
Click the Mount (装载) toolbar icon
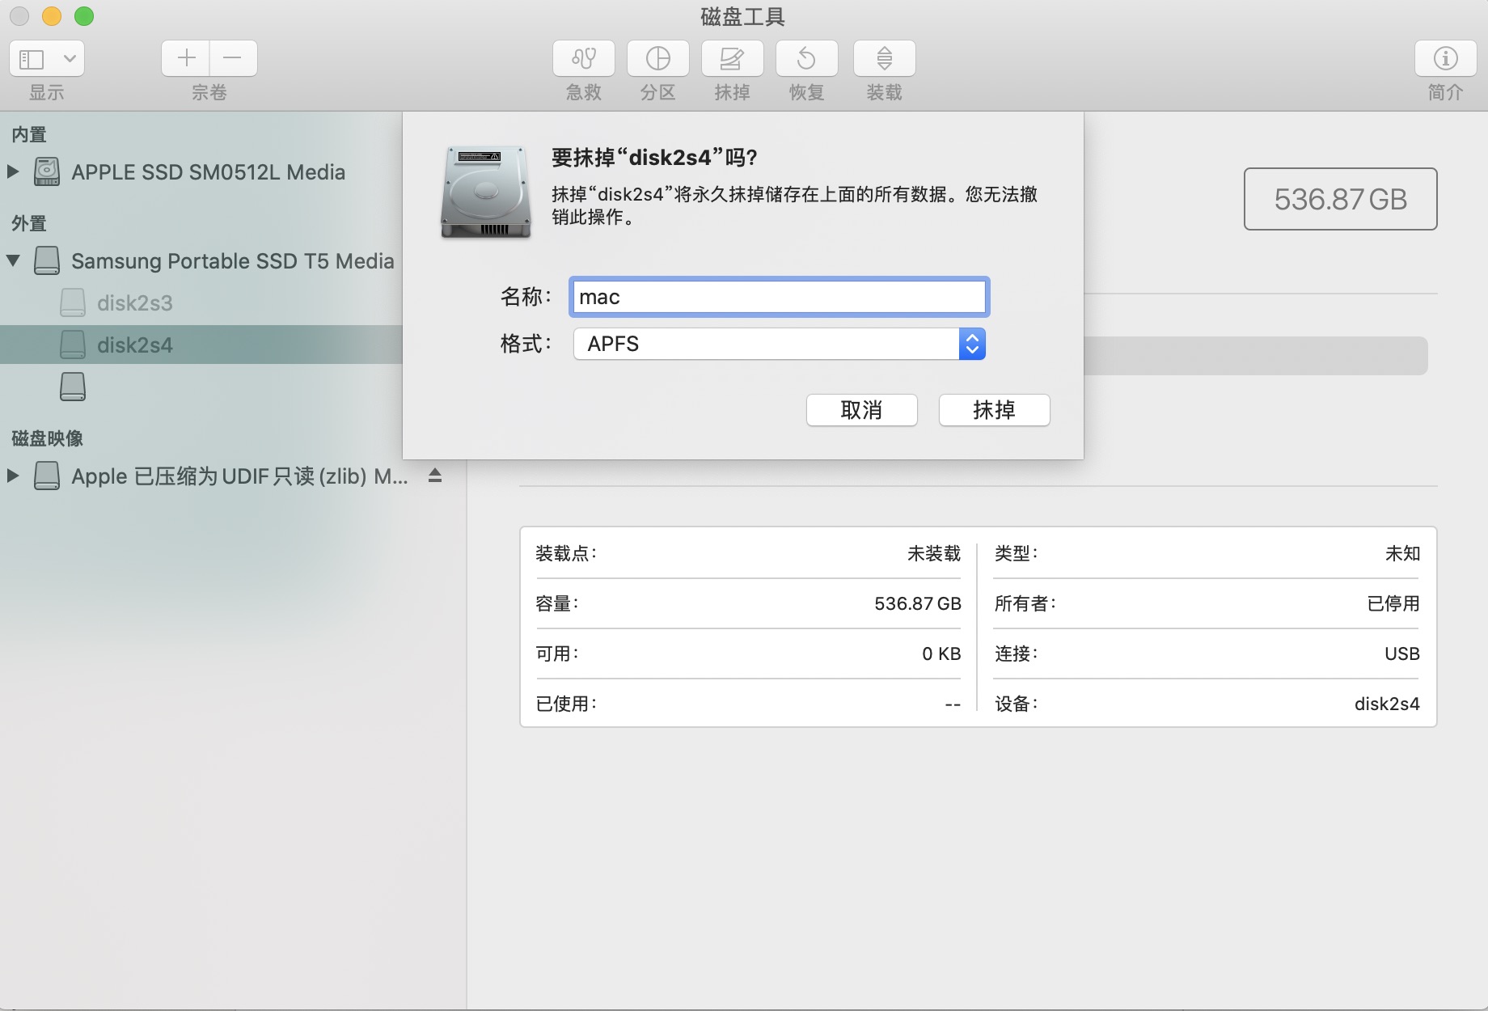(885, 58)
